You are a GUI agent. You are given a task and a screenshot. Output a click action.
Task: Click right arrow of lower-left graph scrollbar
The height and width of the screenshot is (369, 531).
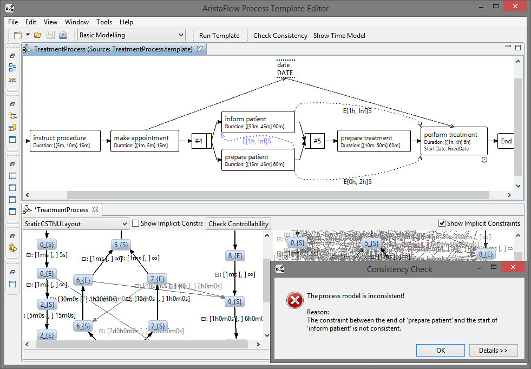258,344
